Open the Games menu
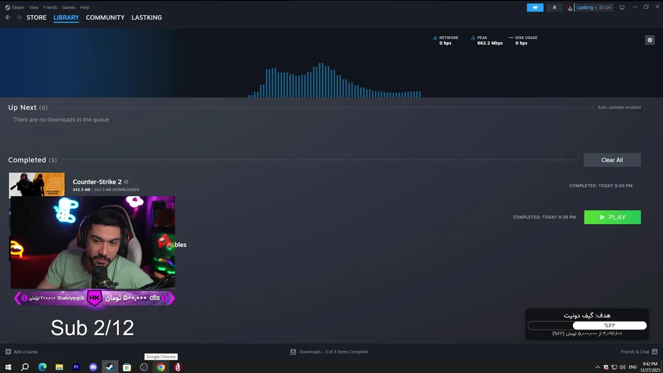The image size is (663, 373). click(x=68, y=7)
